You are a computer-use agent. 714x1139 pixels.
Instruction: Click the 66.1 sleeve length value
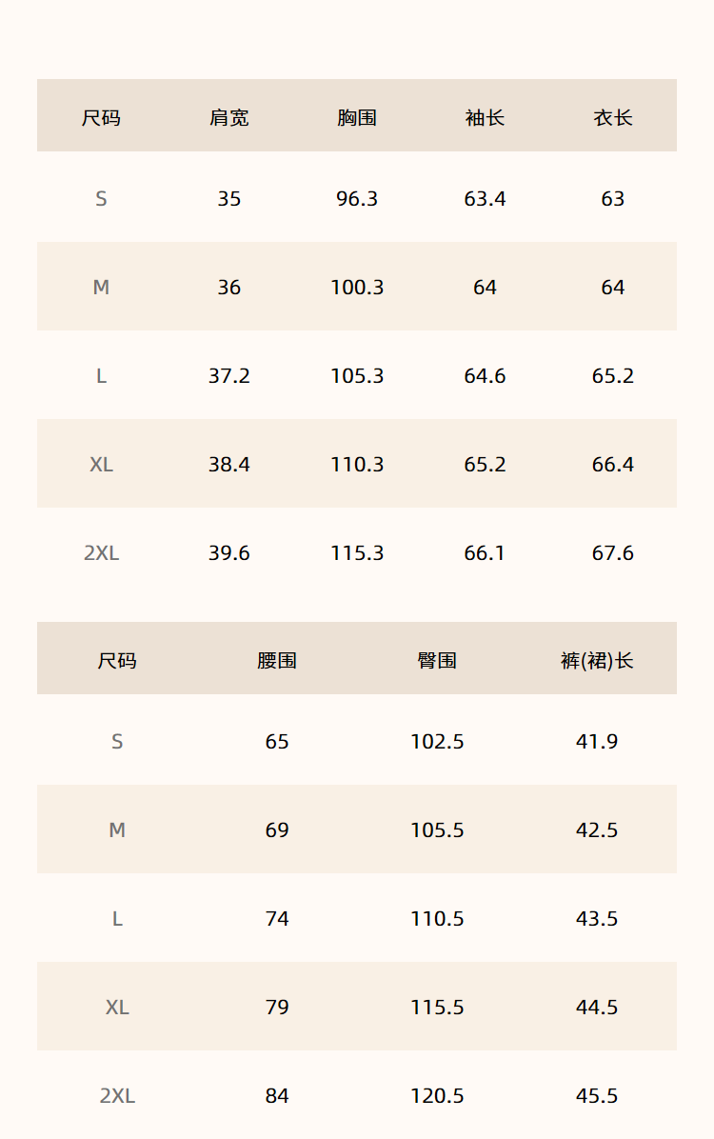[x=485, y=552]
